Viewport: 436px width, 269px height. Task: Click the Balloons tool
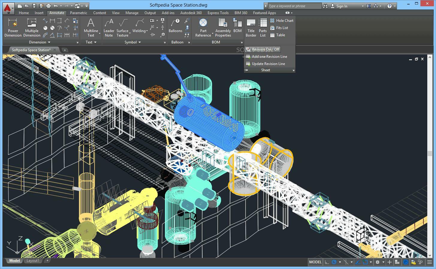[x=175, y=26]
